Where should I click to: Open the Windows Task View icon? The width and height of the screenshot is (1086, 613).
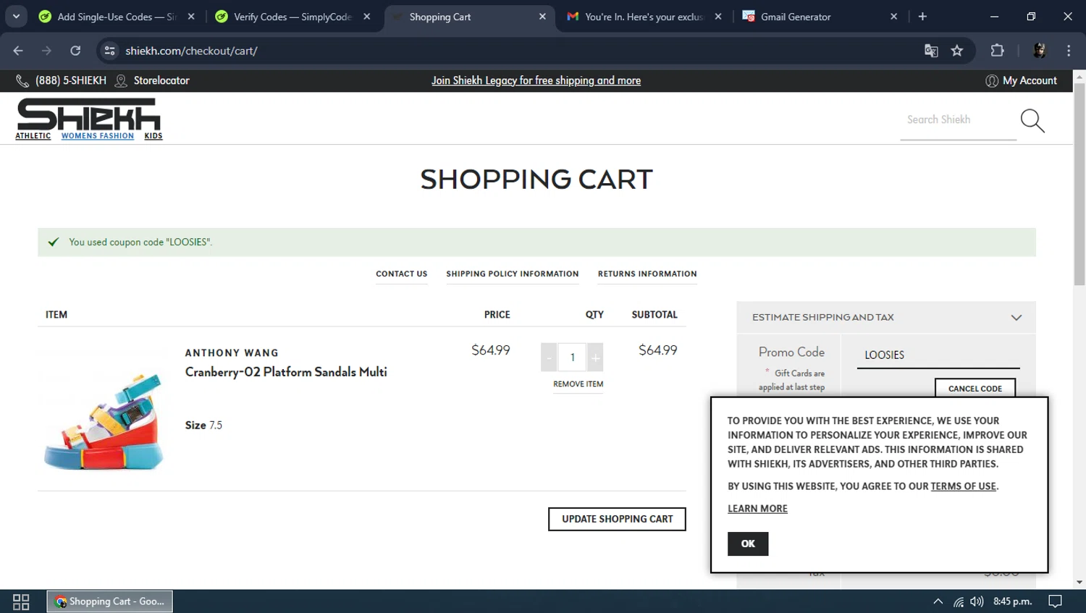point(21,601)
